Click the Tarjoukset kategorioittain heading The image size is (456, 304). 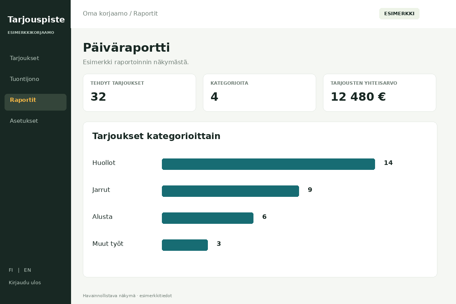coord(156,136)
